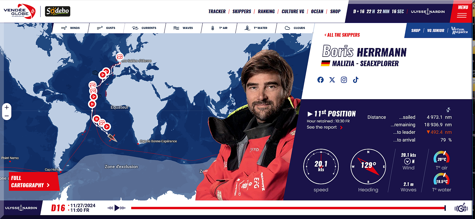This screenshot has width=475, height=219.
Task: Open the X social media icon
Action: pyautogui.click(x=332, y=80)
